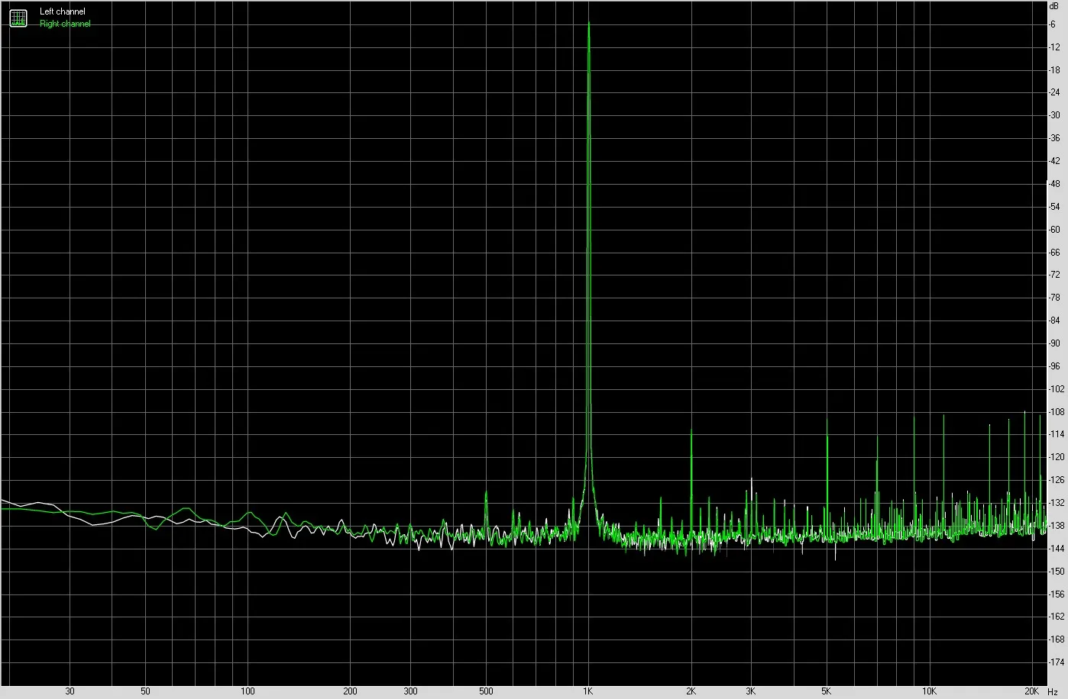Click the "-60" dB axis label

pyautogui.click(x=1054, y=229)
